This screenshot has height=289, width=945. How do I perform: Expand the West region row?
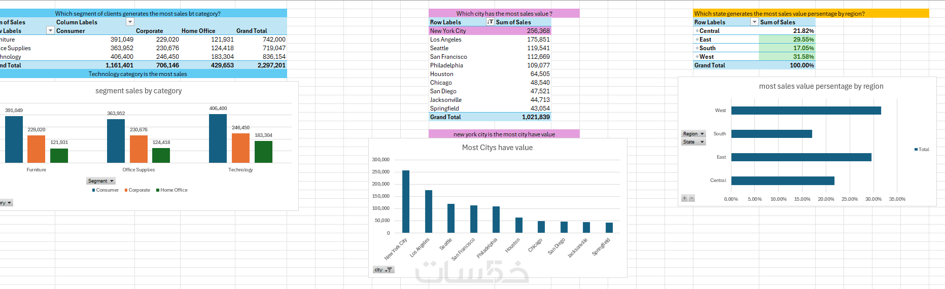point(697,57)
